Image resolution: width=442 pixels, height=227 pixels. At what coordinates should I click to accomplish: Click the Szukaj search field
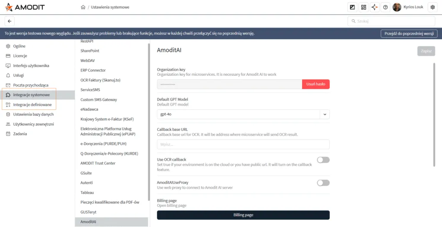coord(391,21)
